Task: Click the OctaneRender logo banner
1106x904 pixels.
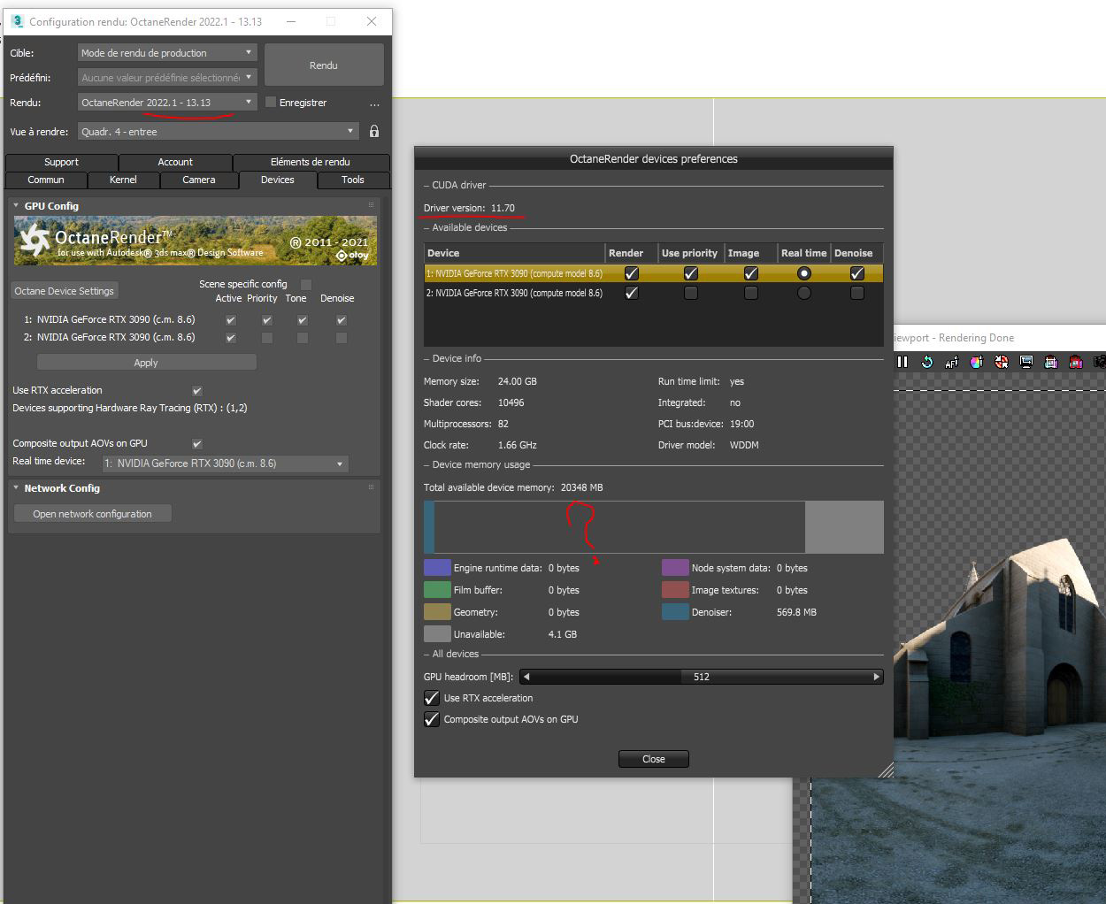Action: [x=196, y=241]
